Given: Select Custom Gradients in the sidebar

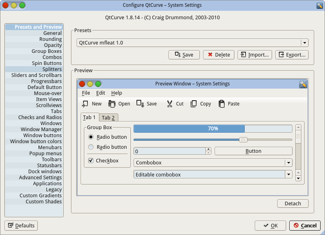Looking at the screenshot, I should [34, 195].
